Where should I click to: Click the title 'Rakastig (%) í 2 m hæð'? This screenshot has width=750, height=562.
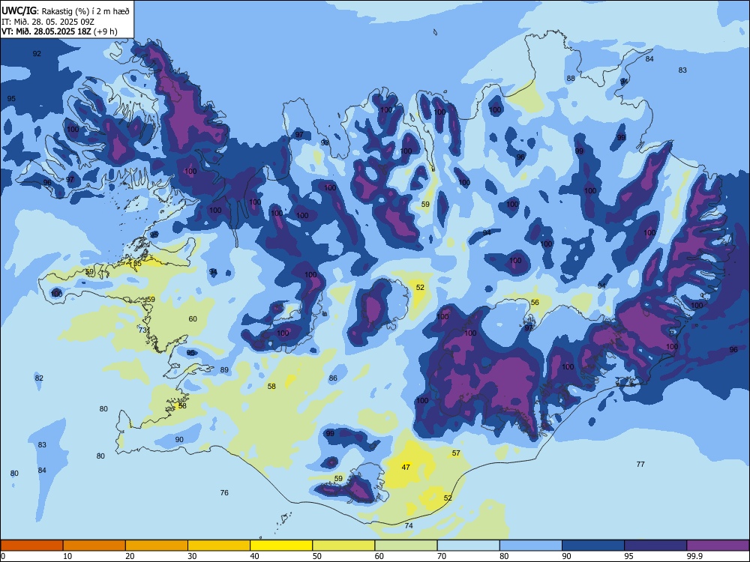click(85, 11)
